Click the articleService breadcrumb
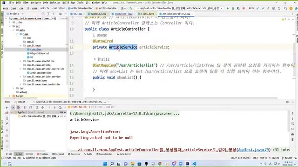Screen dimensions: 298x167 [x=106, y=8]
